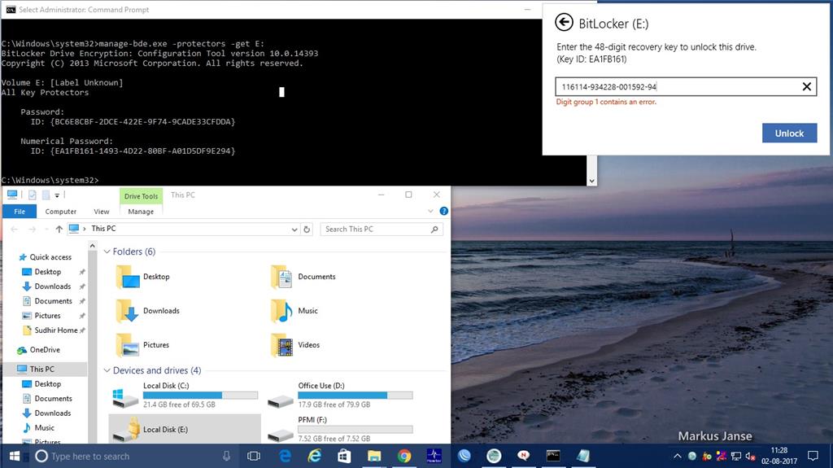Click the volume tray icon

(x=750, y=456)
